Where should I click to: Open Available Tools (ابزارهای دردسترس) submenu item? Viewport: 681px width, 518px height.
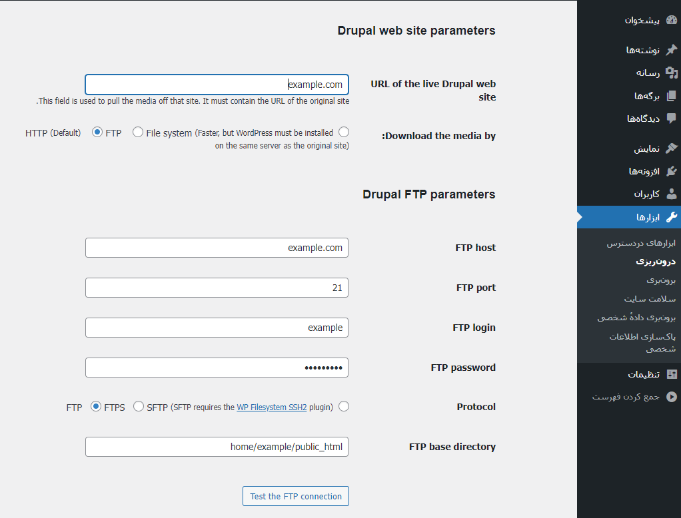pyautogui.click(x=641, y=243)
